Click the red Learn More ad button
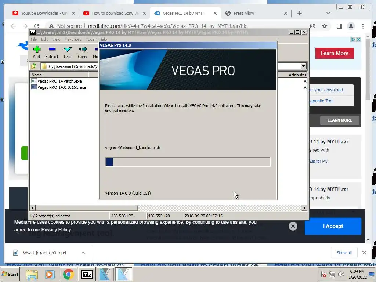Image resolution: width=376 pixels, height=282 pixels. (x=335, y=53)
